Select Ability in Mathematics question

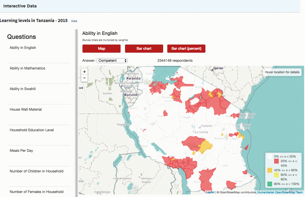click(x=27, y=68)
